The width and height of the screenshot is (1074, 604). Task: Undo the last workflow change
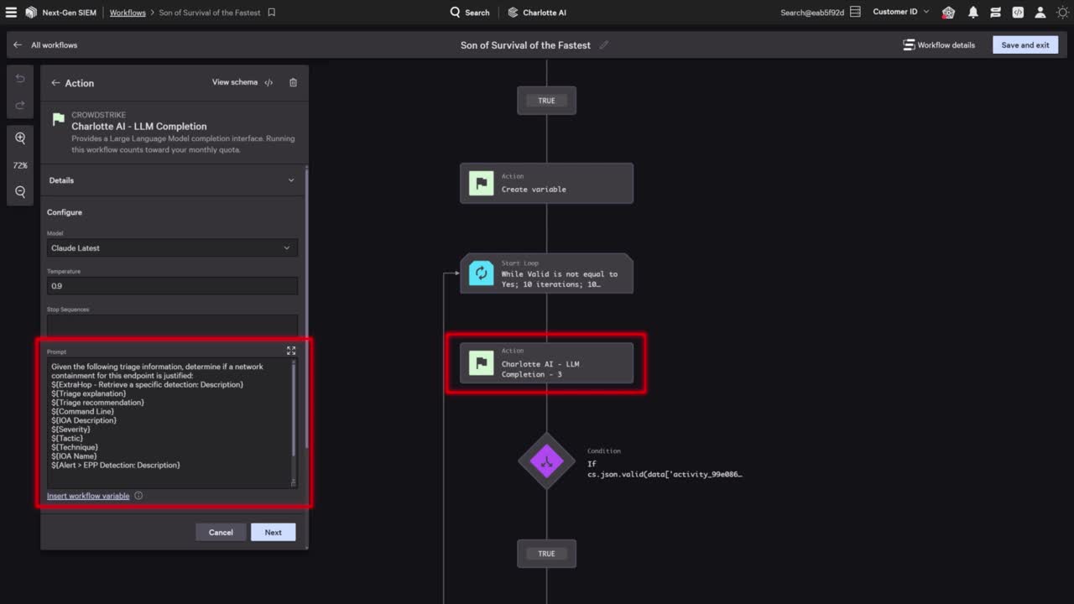tap(20, 78)
